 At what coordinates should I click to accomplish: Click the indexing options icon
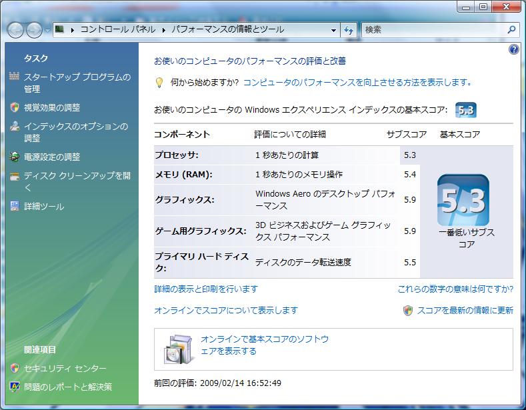point(15,126)
